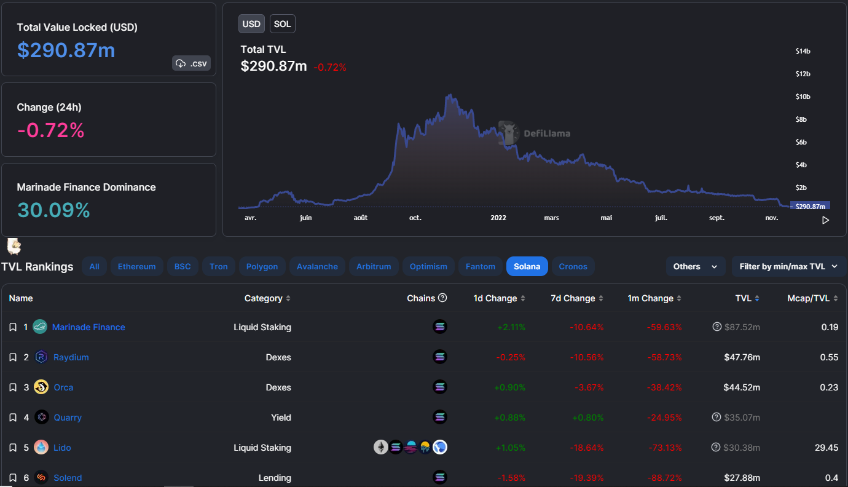
Task: Filter rankings by Fantom
Action: tap(481, 266)
